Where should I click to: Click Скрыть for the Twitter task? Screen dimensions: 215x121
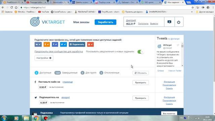169,104
